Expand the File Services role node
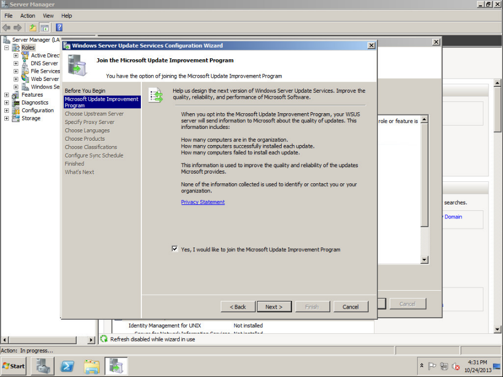This screenshot has height=377, width=503. (16, 71)
